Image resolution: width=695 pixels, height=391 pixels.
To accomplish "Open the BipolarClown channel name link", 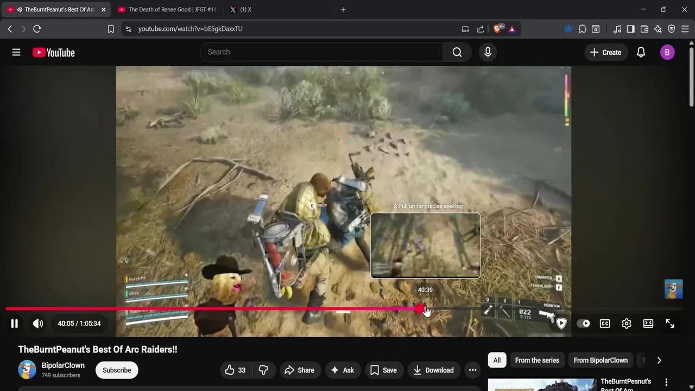I will tap(63, 365).
